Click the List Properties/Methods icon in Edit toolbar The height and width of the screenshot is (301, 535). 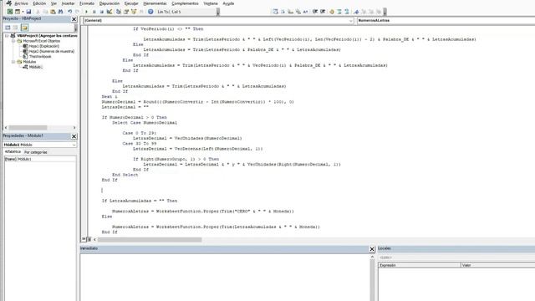[275, 12]
